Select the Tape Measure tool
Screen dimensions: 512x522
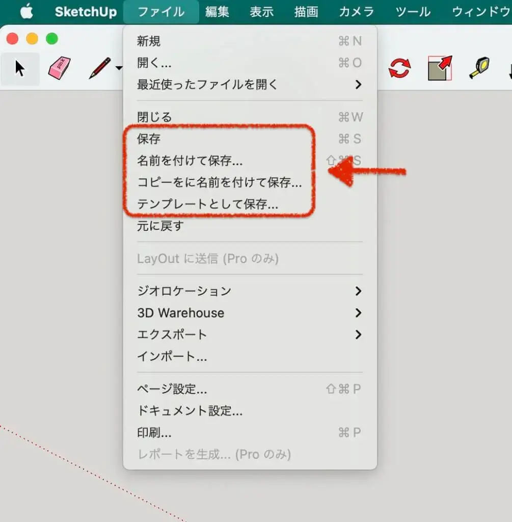pos(479,68)
